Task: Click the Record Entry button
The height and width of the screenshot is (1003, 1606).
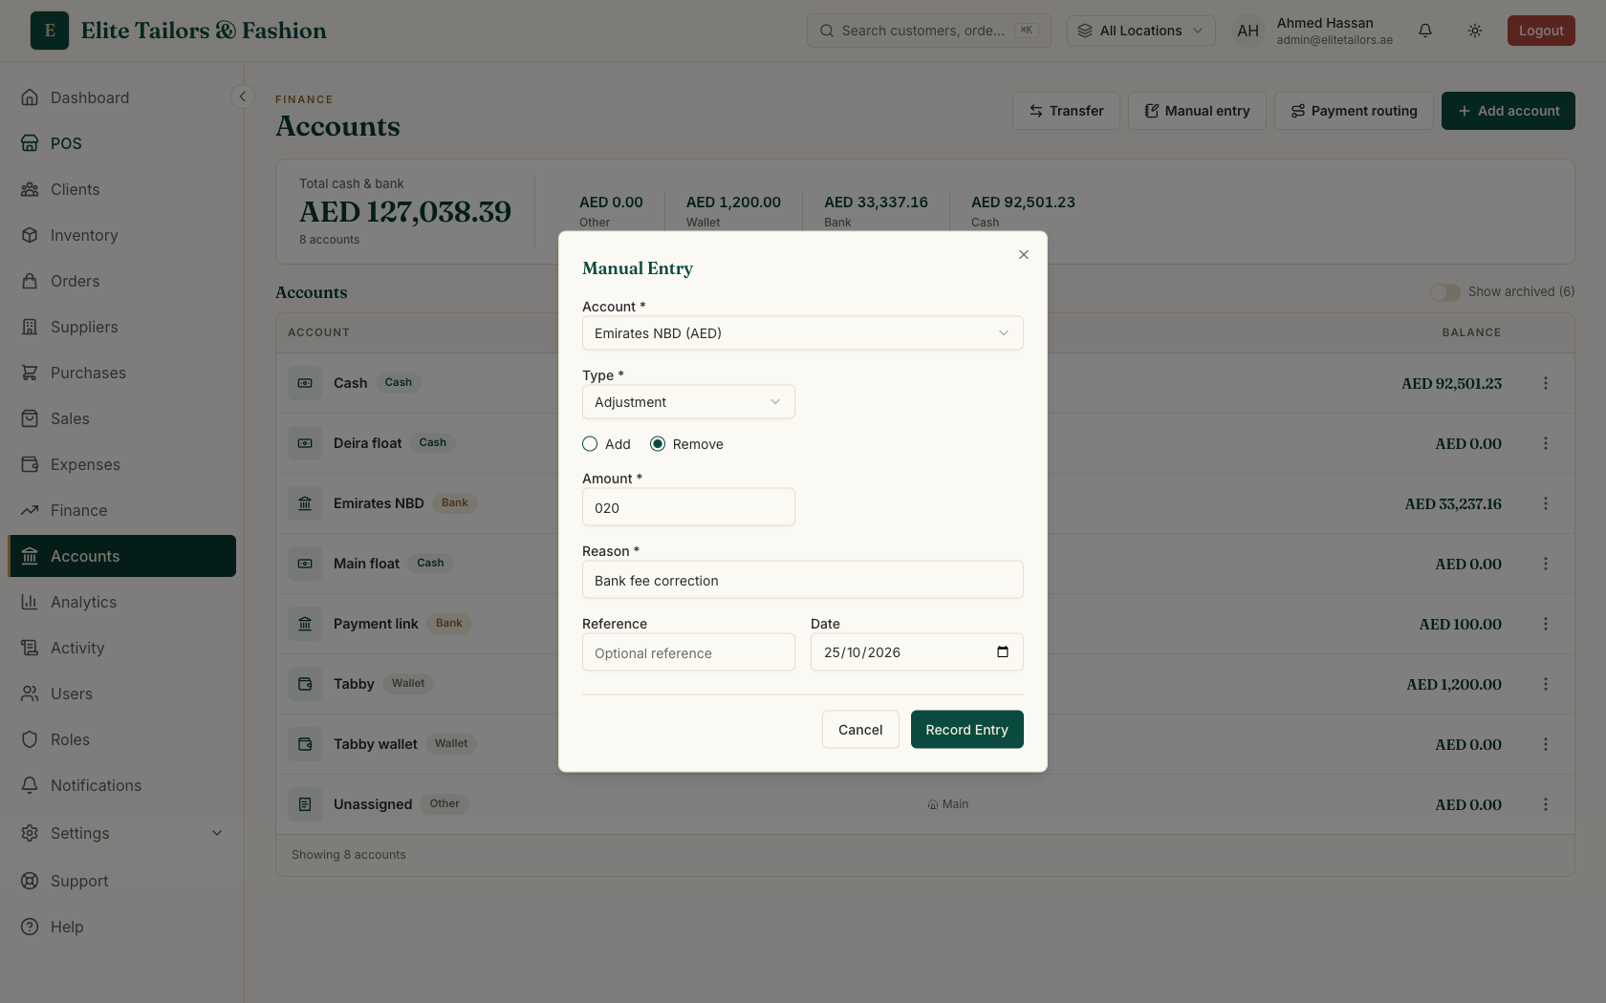Action: (x=966, y=730)
